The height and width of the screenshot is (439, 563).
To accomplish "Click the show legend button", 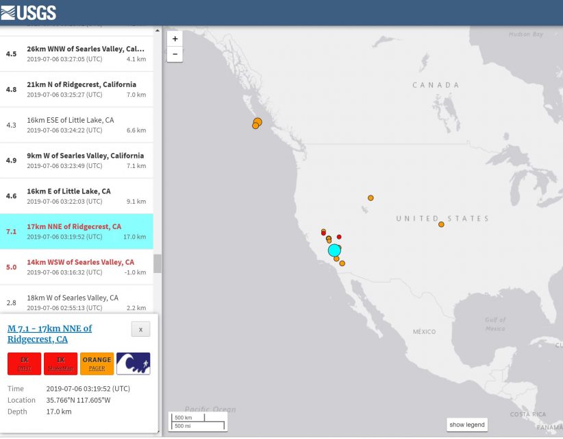I will (466, 425).
